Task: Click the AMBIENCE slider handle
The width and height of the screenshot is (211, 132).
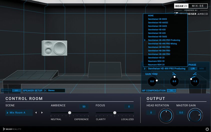Action: click(70, 113)
